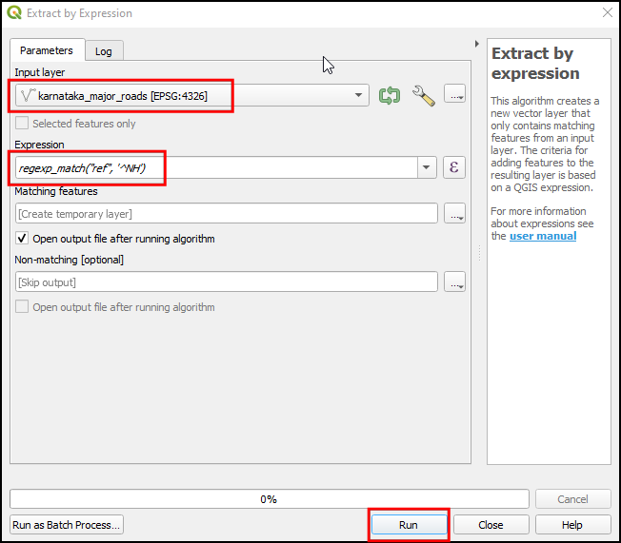Open the user manual link
Image resolution: width=621 pixels, height=543 pixels.
[x=543, y=236]
